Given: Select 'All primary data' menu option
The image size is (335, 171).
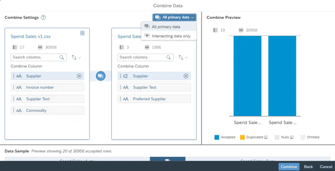Looking at the screenshot, I should [x=166, y=27].
